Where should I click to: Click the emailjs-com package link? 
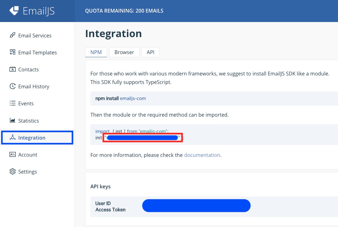tap(133, 98)
